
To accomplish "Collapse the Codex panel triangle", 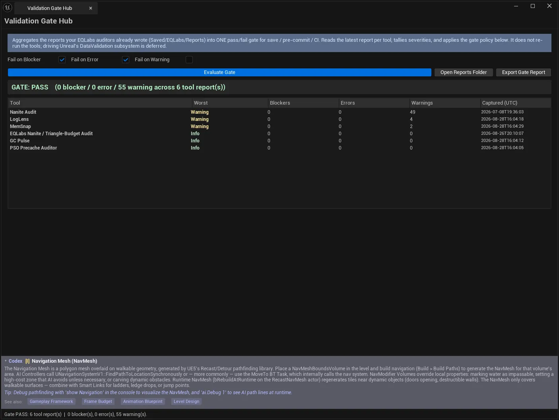I will (x=6, y=361).
